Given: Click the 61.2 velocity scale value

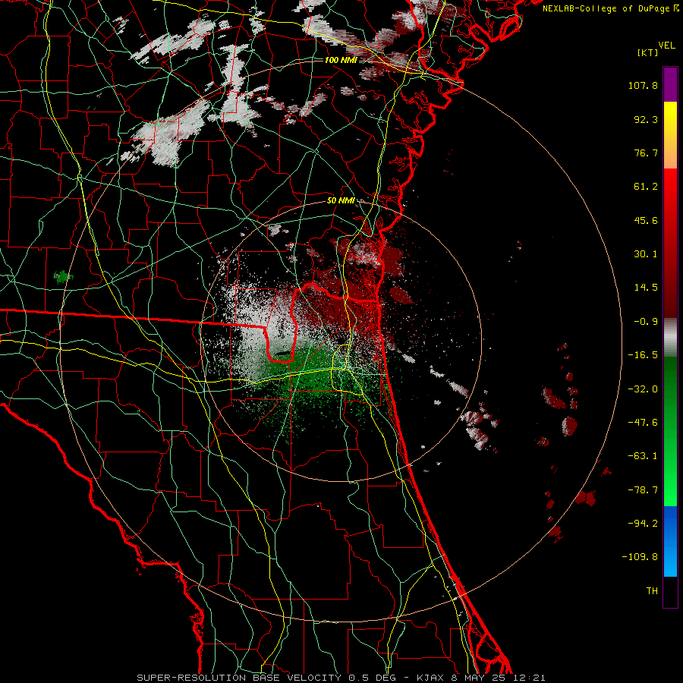Looking at the screenshot, I should [646, 187].
